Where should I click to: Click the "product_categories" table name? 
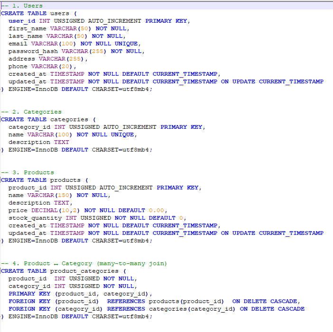point(84,271)
